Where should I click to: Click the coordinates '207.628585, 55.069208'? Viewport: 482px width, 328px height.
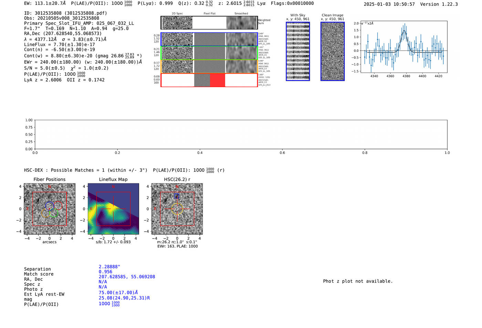tap(127, 277)
